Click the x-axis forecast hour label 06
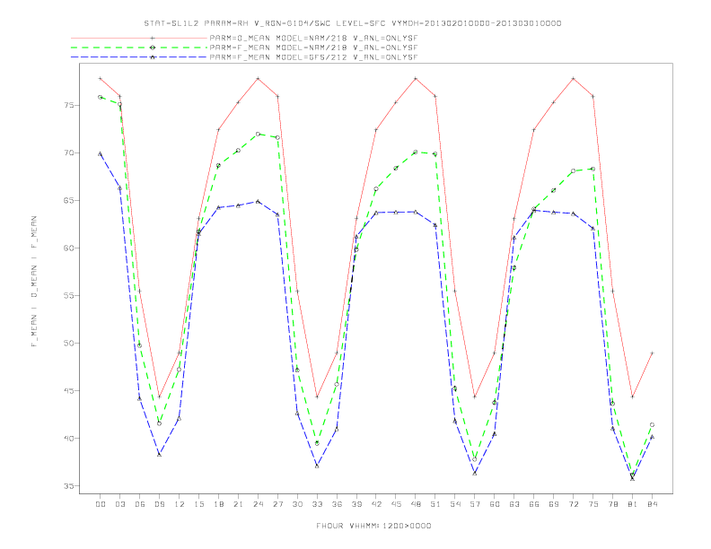711x549 pixels. (x=140, y=504)
